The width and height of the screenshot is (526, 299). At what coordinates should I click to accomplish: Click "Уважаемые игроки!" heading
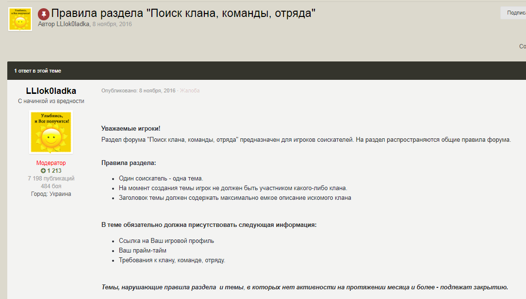[131, 128]
